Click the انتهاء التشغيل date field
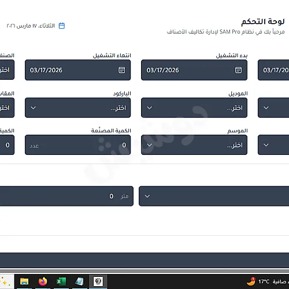 click(77, 70)
